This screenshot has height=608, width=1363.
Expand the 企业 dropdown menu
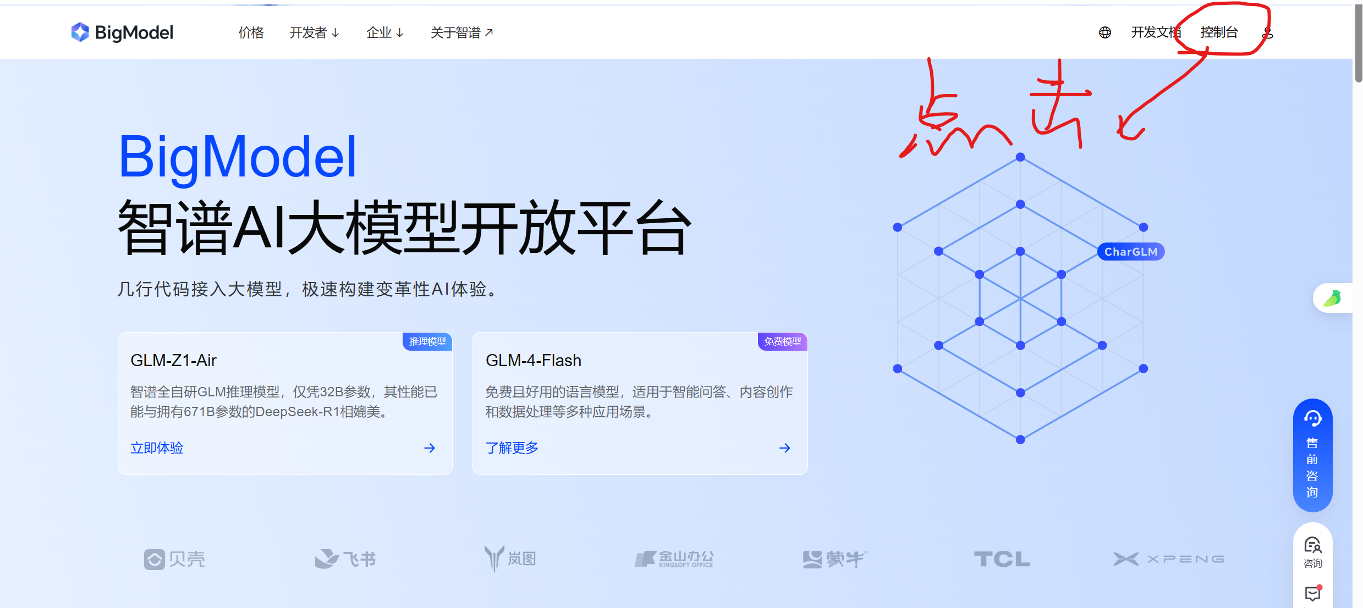[385, 33]
